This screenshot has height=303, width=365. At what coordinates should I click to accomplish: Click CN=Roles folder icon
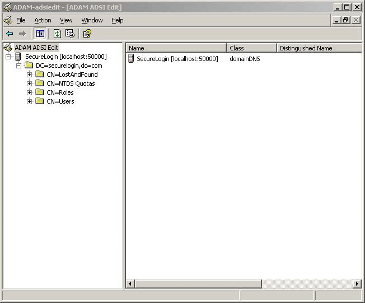(x=40, y=92)
